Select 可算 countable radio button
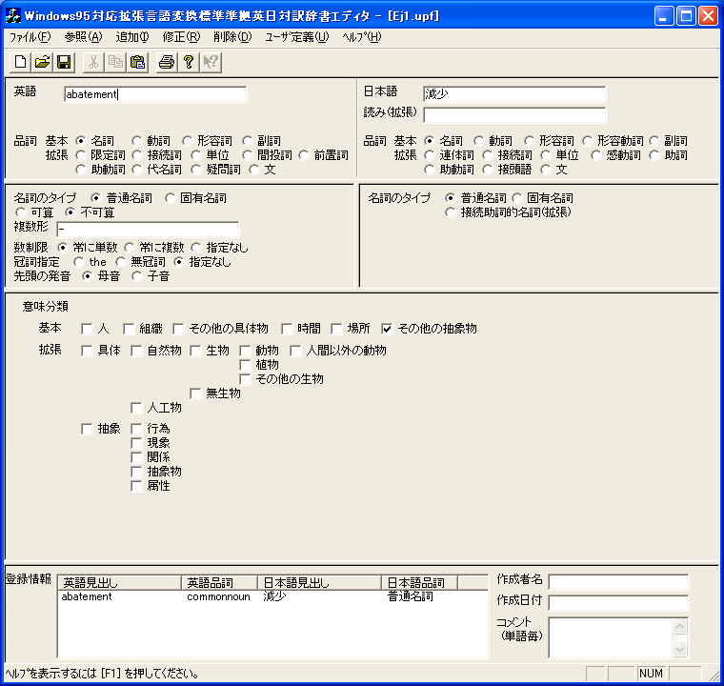Viewport: 724px width, 686px height. [20, 212]
